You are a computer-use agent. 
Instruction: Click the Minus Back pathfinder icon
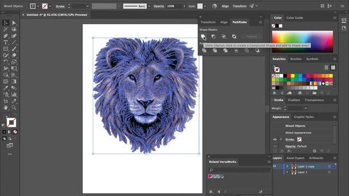257,51
